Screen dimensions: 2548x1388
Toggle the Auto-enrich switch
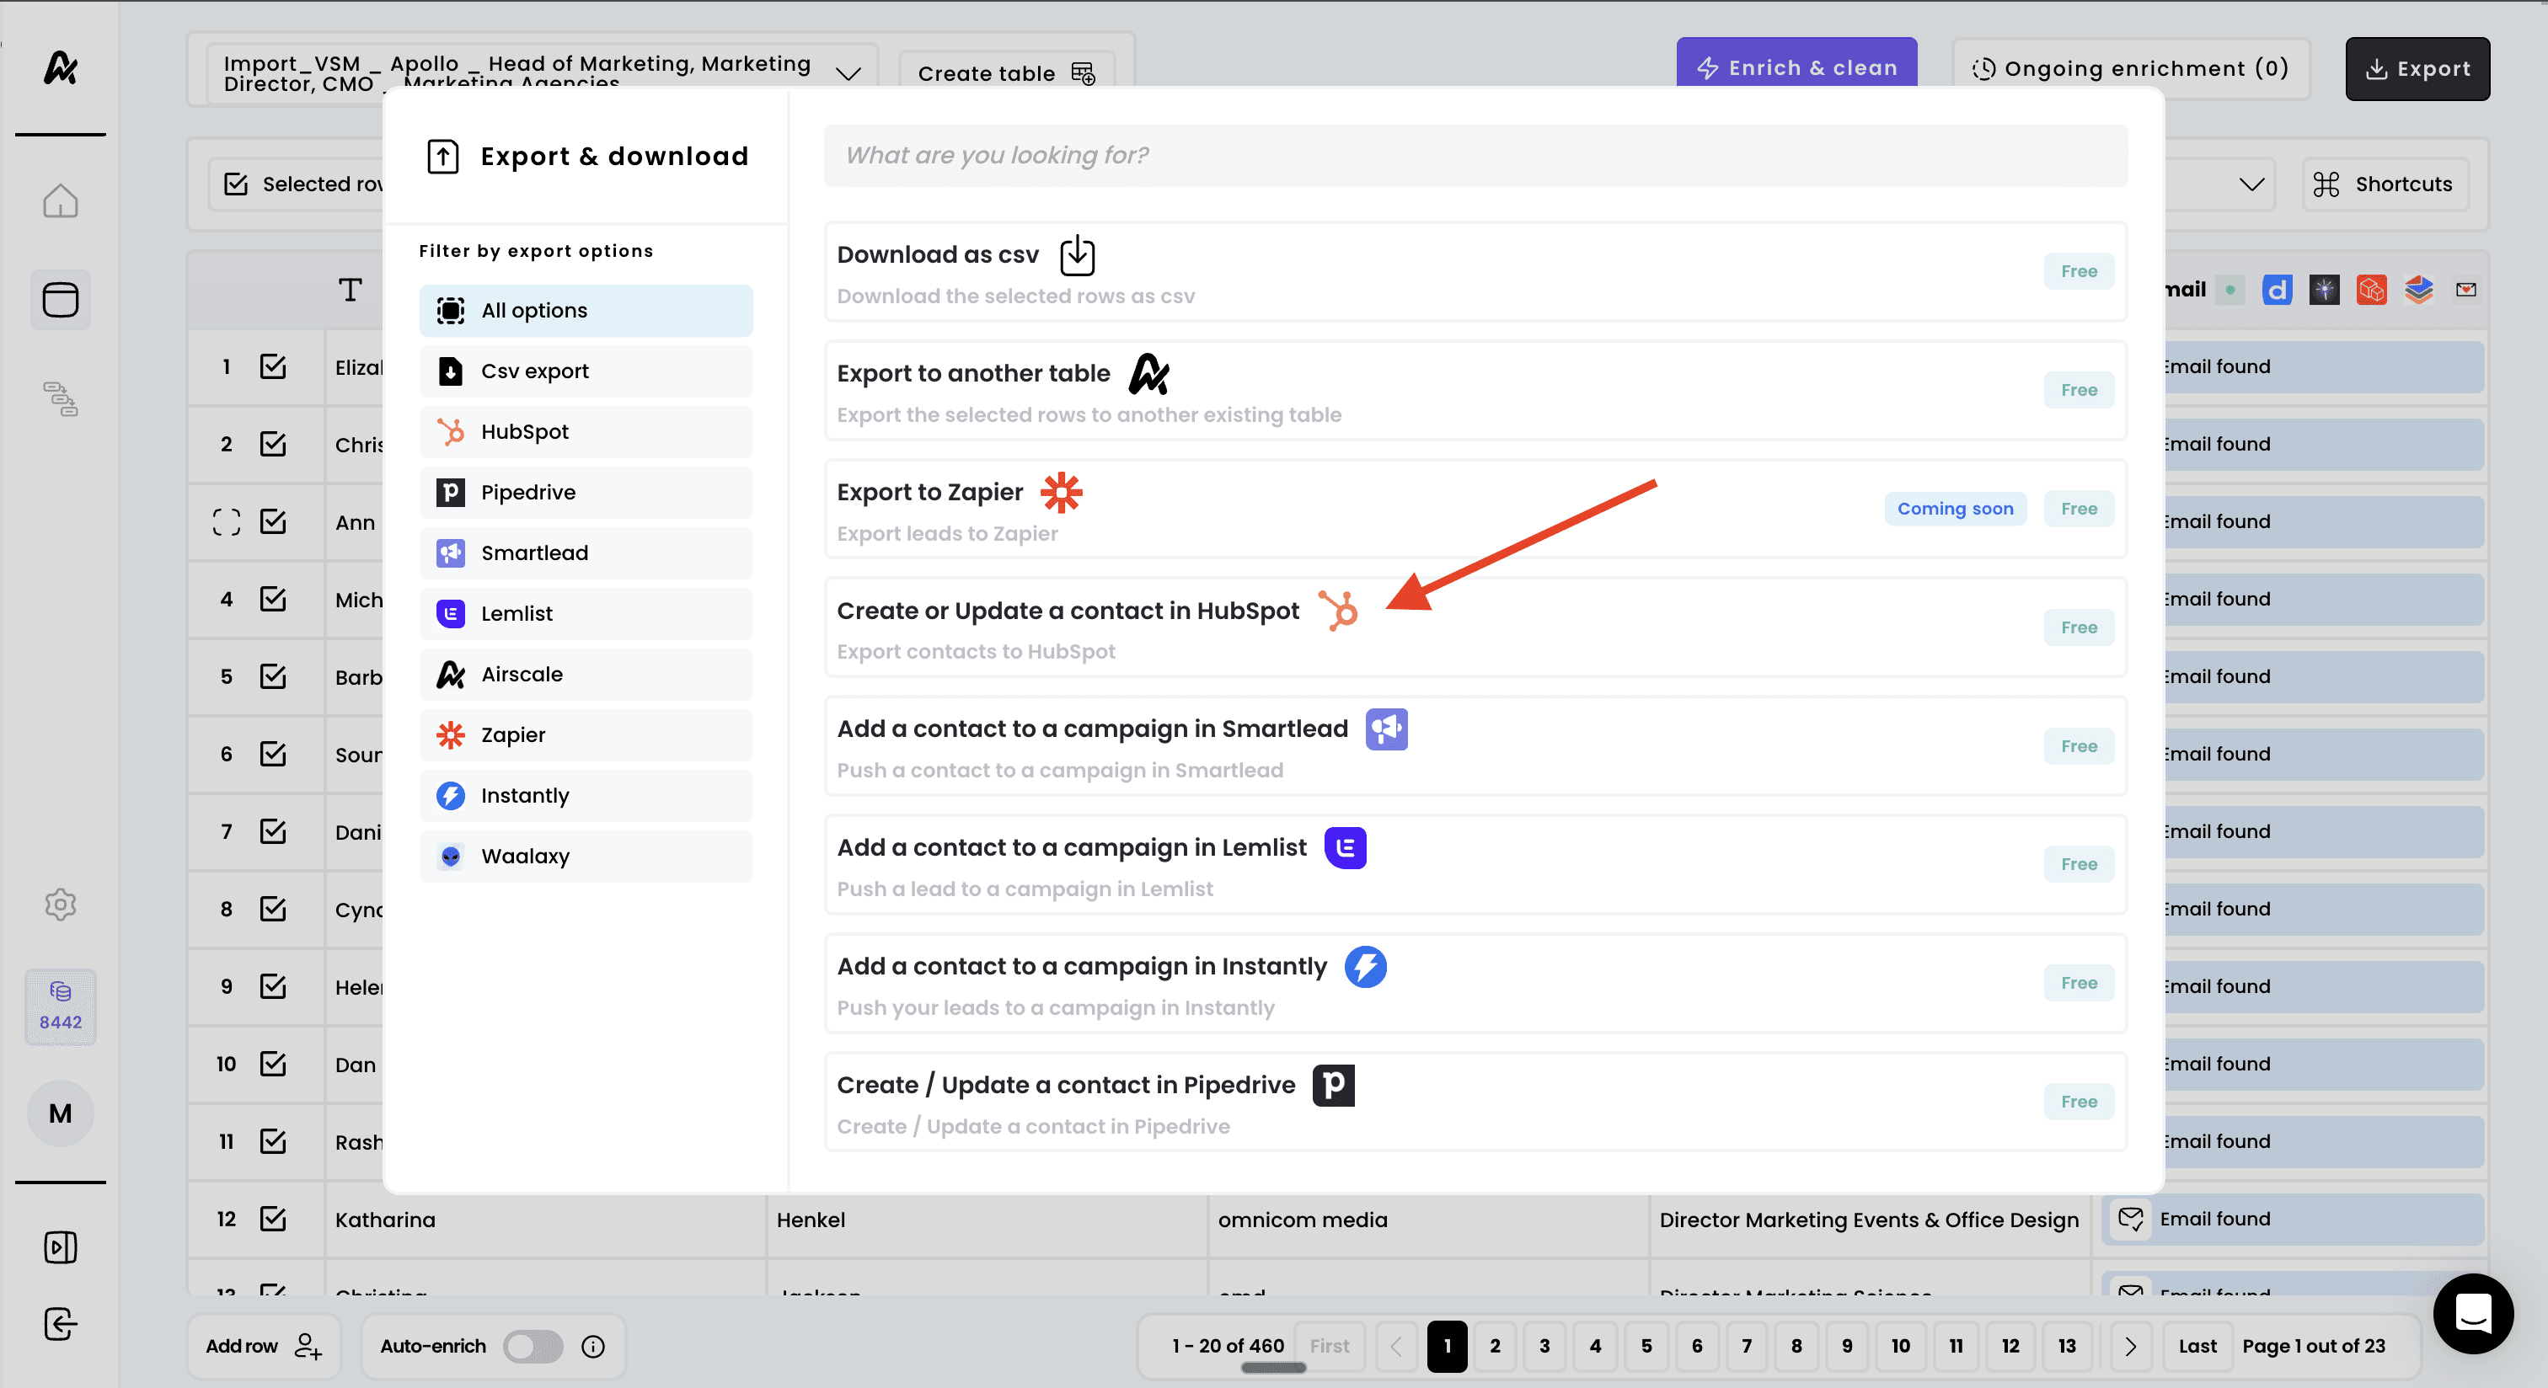pyautogui.click(x=533, y=1347)
